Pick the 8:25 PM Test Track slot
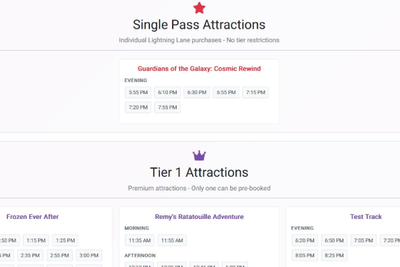 [x=333, y=255]
